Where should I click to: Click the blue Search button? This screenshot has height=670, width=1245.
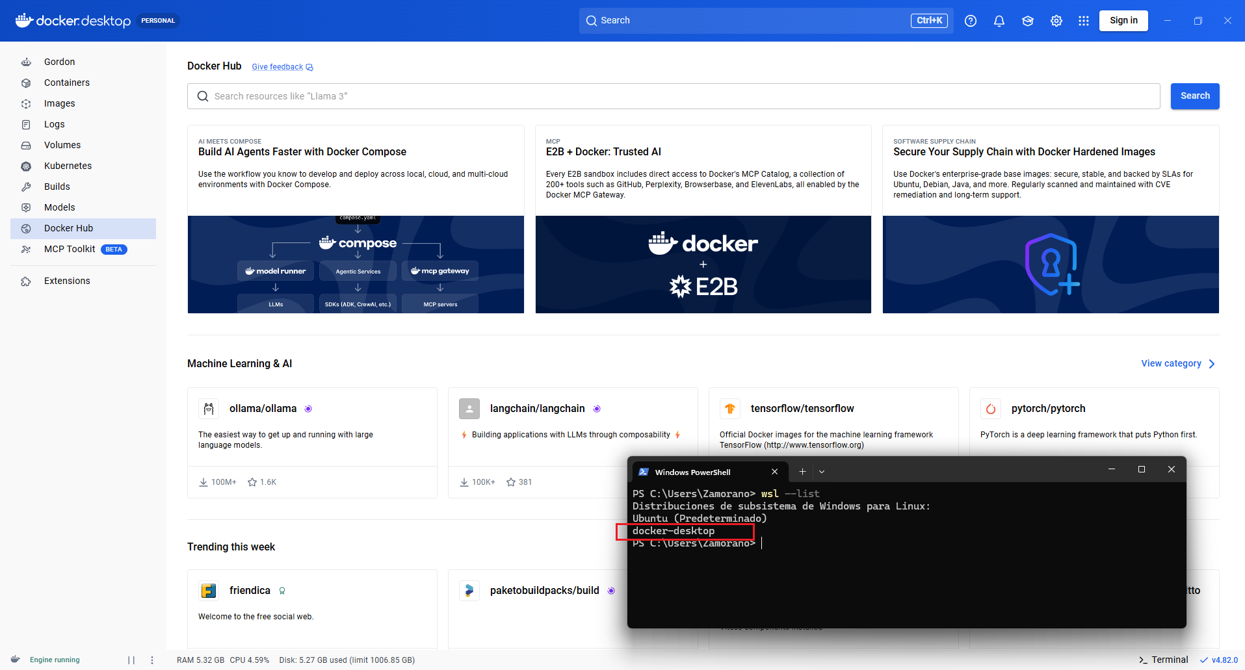(x=1195, y=96)
